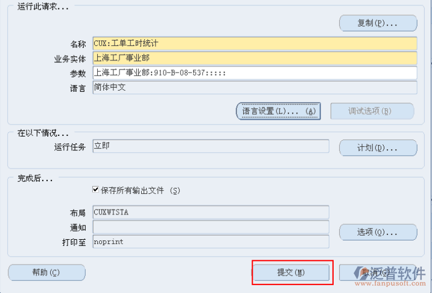
Task: Click the 运行此请求... section header
Action: pyautogui.click(x=43, y=7)
